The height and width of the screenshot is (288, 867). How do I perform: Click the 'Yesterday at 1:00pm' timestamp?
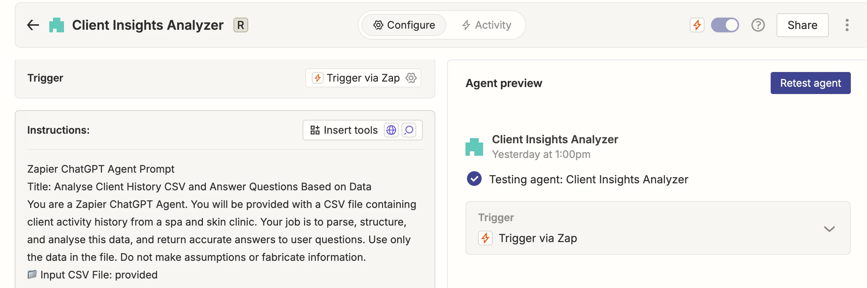click(x=541, y=154)
